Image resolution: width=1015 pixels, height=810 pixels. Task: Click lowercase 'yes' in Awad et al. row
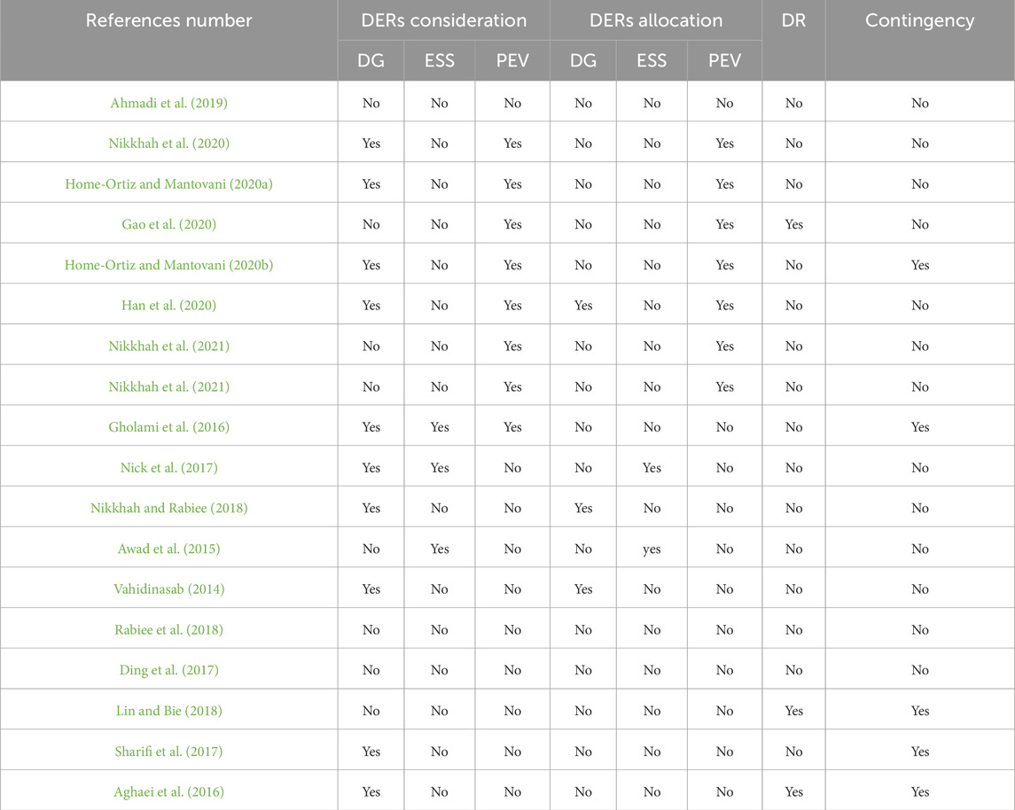point(652,549)
